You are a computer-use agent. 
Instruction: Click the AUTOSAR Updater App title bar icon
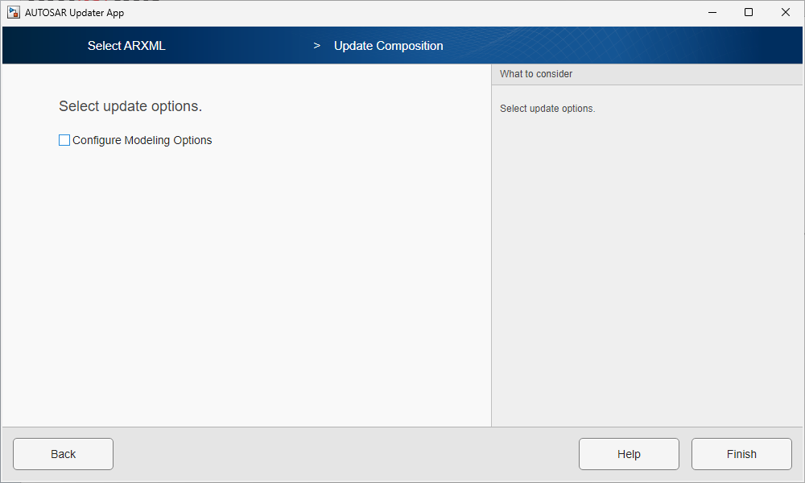[14, 12]
